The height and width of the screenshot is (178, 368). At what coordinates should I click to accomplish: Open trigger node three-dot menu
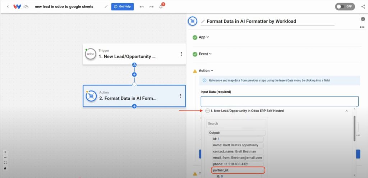[181, 54]
